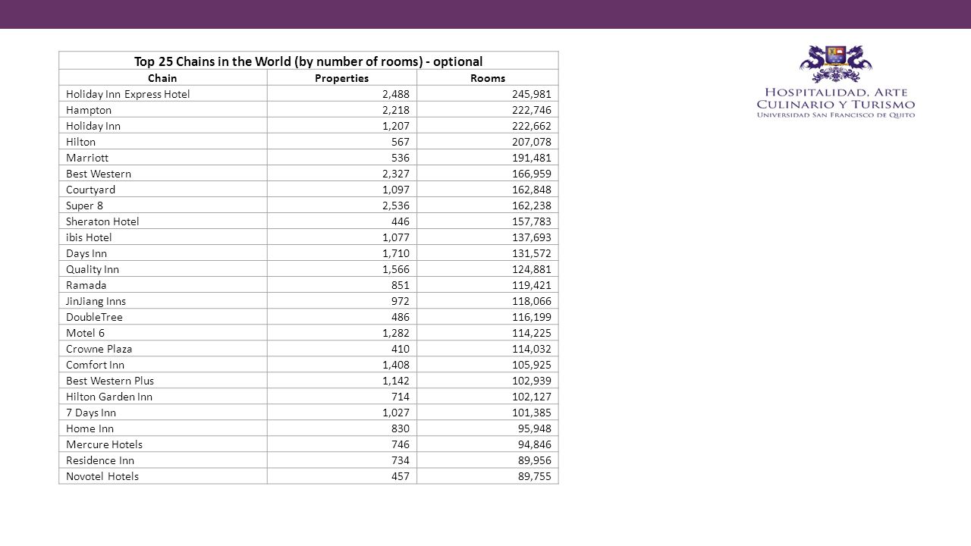Select the 'Mercure Hotels' cell

click(163, 444)
